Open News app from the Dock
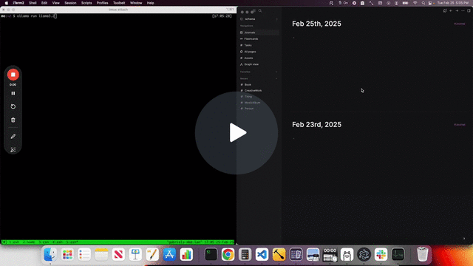The height and width of the screenshot is (266, 473). 118,254
